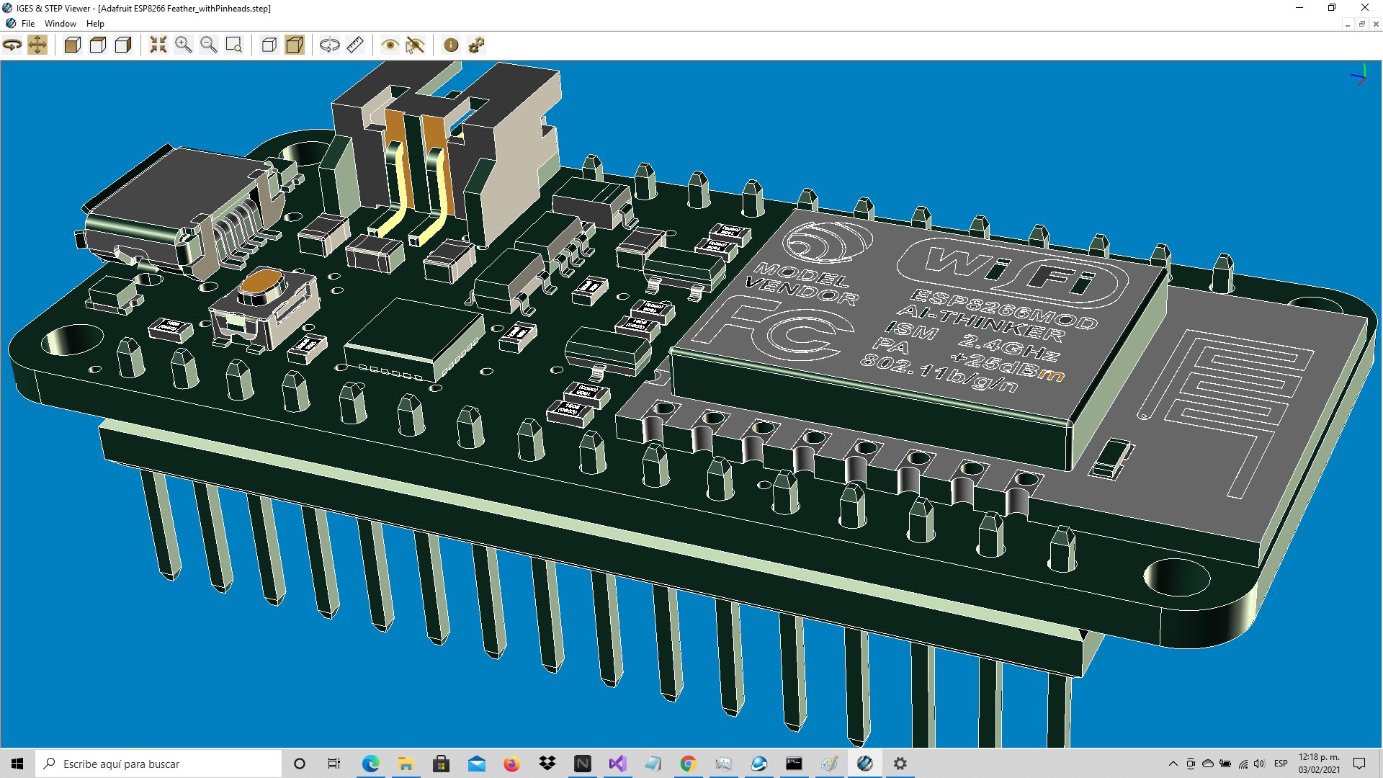
Task: Click the zoom out magnifier
Action: tap(209, 45)
